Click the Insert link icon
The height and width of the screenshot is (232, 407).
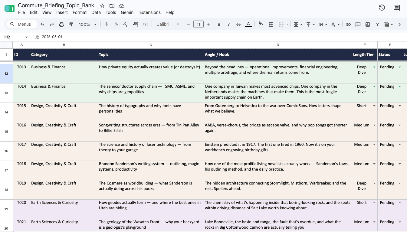tap(348, 25)
